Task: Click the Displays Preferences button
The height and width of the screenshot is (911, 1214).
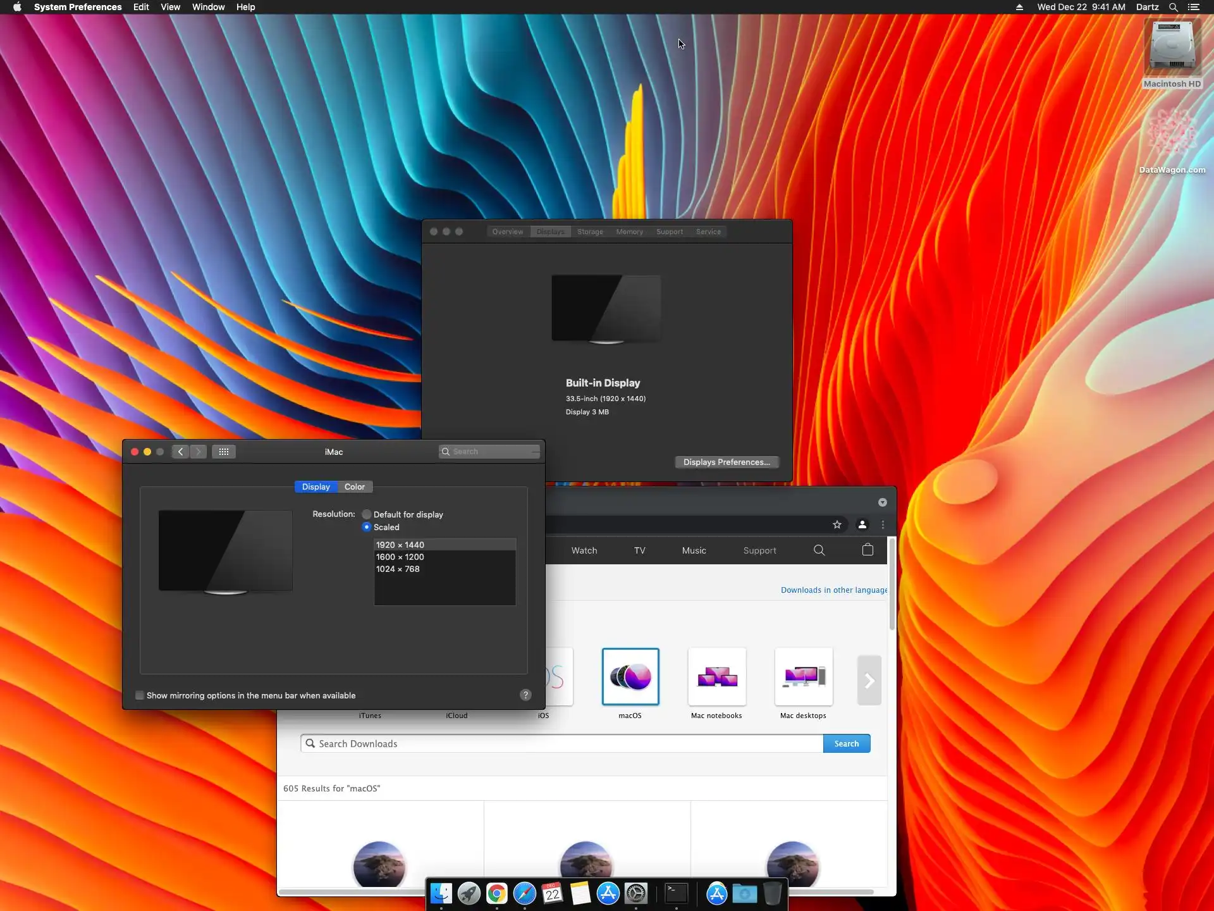Action: [x=726, y=462]
